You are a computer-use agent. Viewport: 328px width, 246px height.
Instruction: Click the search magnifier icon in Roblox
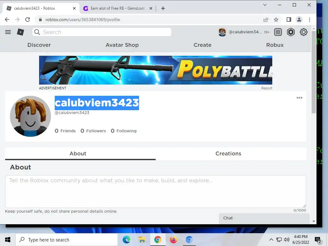pos(37,32)
